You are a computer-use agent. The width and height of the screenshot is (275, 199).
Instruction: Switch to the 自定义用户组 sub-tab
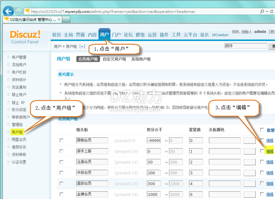pyautogui.click(x=114, y=59)
